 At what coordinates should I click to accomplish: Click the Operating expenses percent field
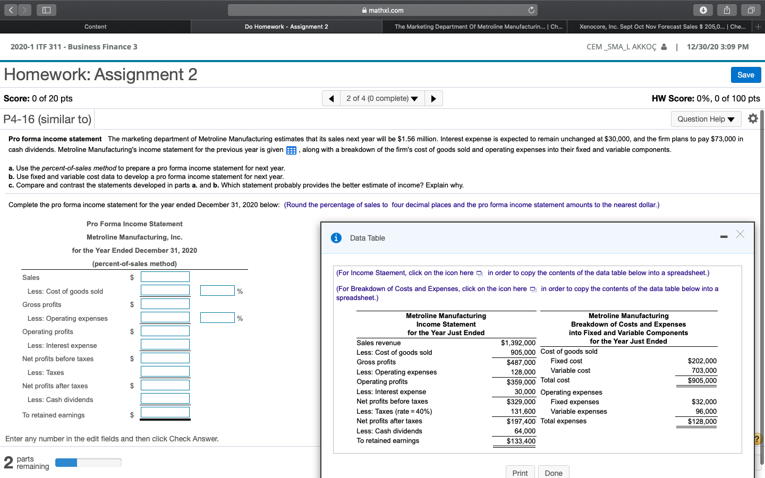tap(217, 318)
